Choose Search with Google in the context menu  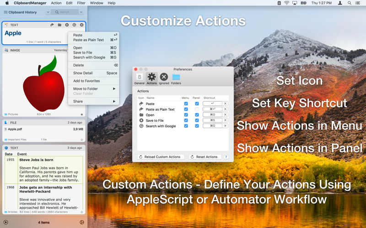point(94,57)
